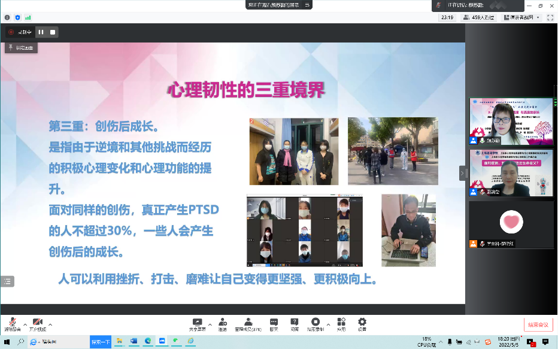Click the 23:19 meeting timer

pyautogui.click(x=447, y=17)
